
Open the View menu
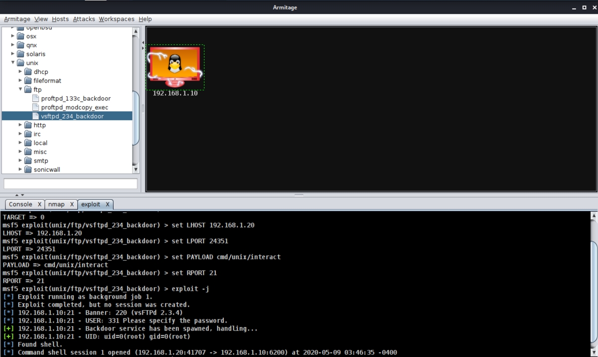[41, 19]
